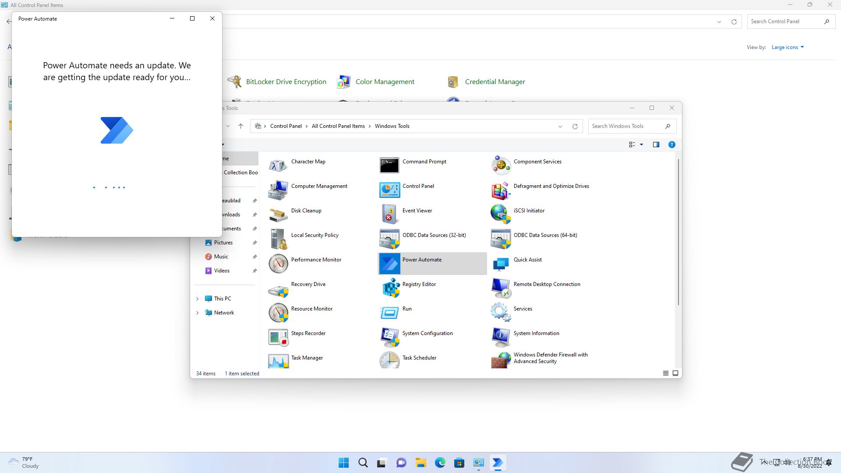841x473 pixels.
Task: Open Pictures in navigation pane
Action: click(223, 243)
